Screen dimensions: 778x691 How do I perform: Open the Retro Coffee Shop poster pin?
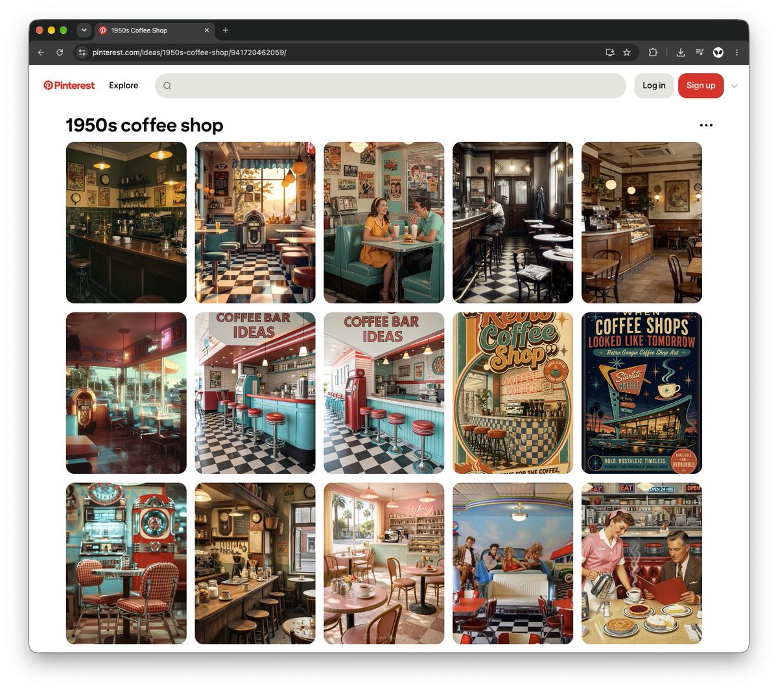pyautogui.click(x=513, y=393)
